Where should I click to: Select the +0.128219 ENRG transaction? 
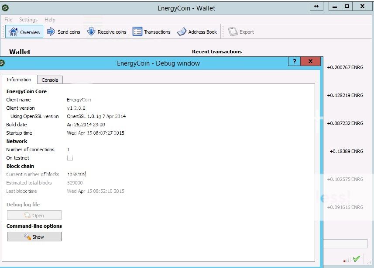point(345,95)
